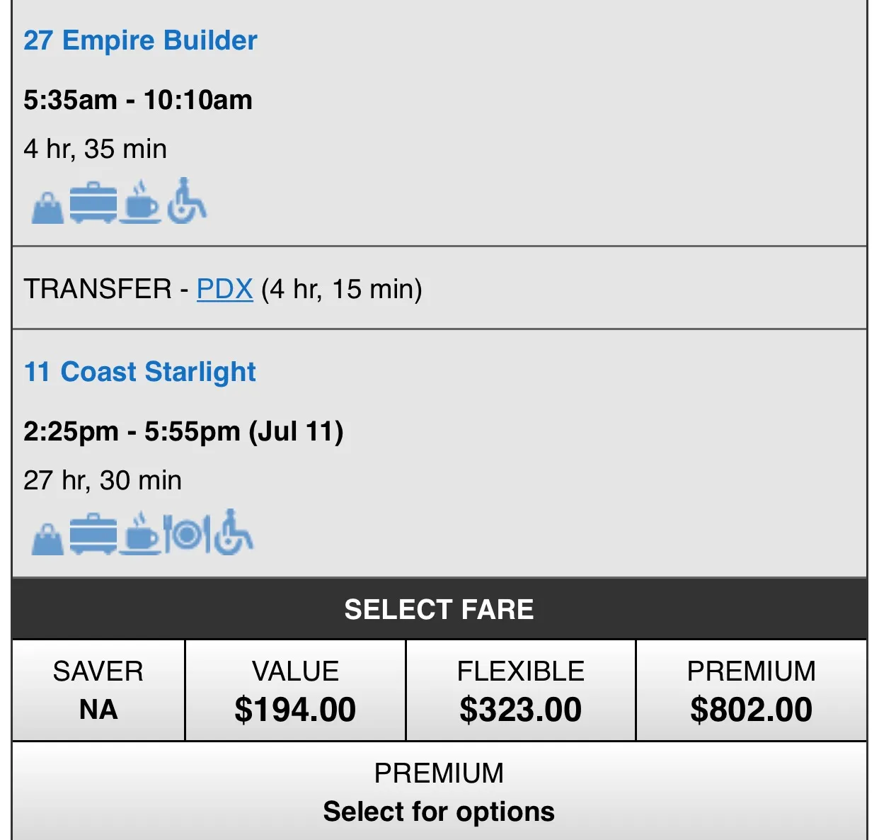
Task: Expand Premium Select for options
Action: [x=439, y=792]
